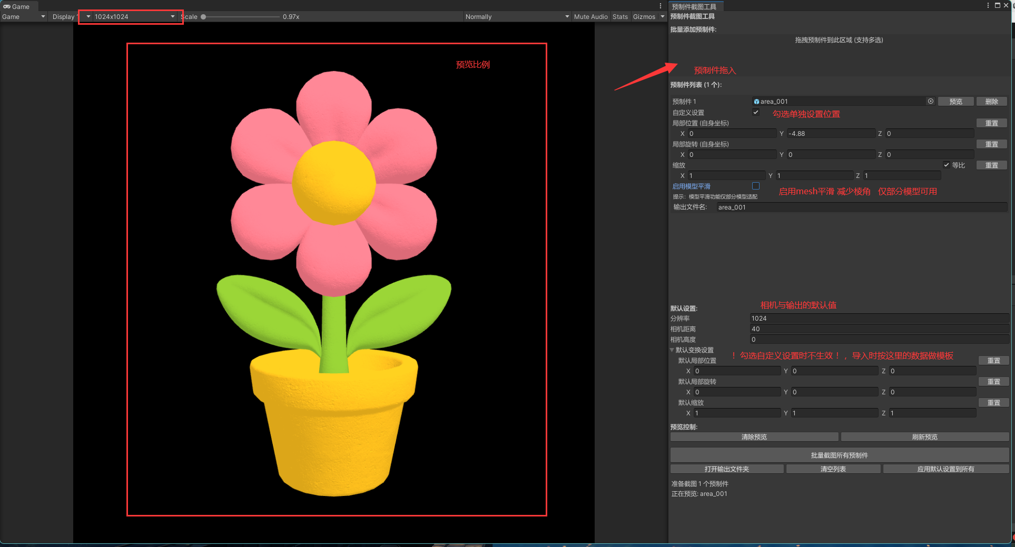Open the Game view kebab options menu
Screen dimensions: 1015x547
(x=661, y=6)
